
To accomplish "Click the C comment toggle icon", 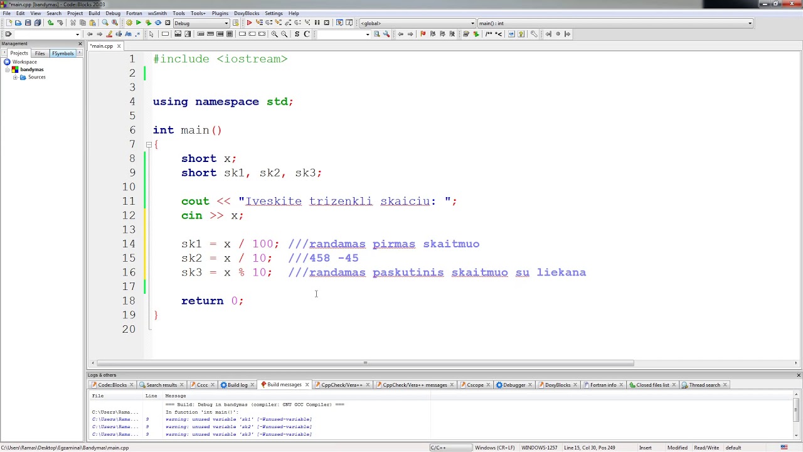I will click(x=307, y=34).
